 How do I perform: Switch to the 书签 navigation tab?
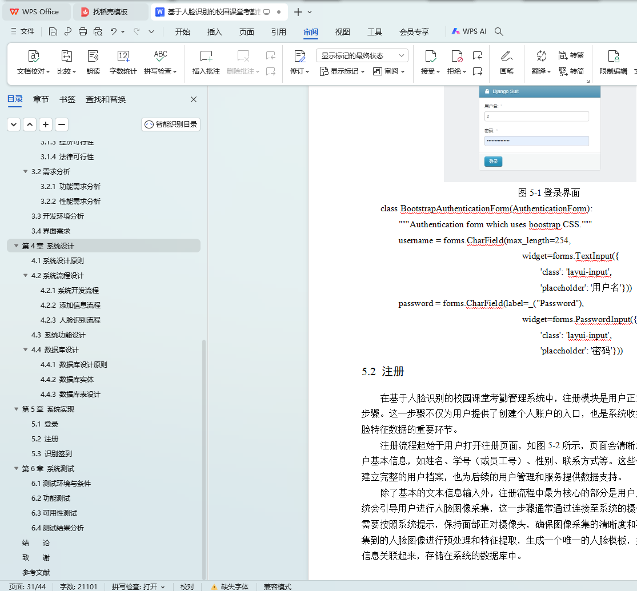[67, 99]
